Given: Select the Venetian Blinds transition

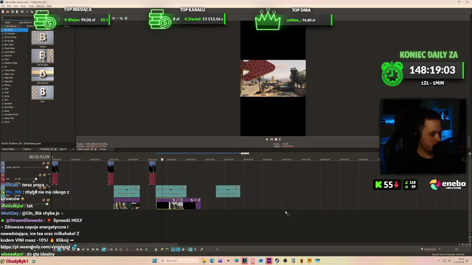Looking at the screenshot, I should point(11,114).
